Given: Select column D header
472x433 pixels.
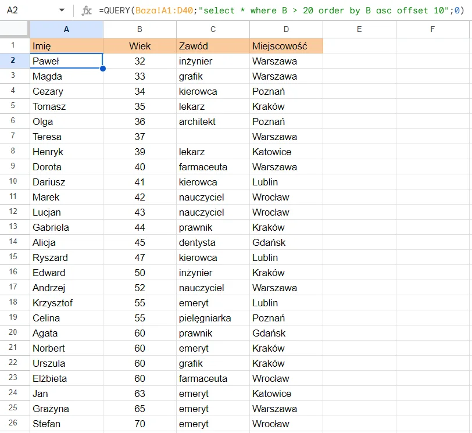Looking at the screenshot, I should 286,29.
